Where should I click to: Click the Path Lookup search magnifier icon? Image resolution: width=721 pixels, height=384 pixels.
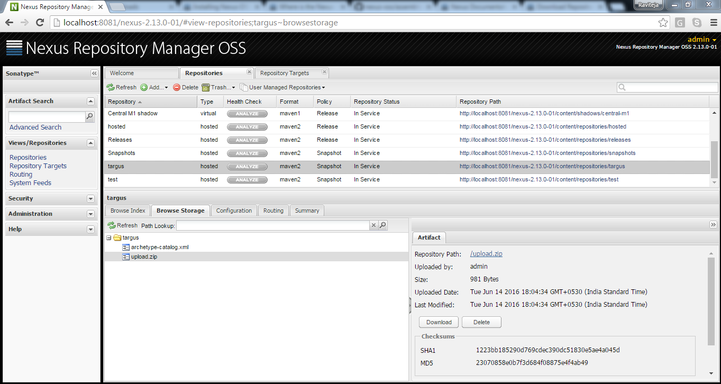pos(382,225)
